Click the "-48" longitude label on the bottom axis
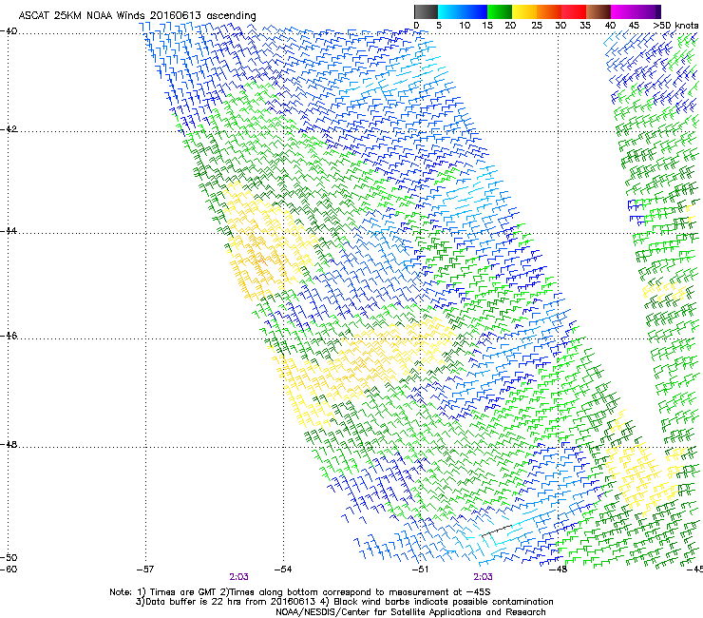Viewport: 703px width, 618px height. (559, 570)
